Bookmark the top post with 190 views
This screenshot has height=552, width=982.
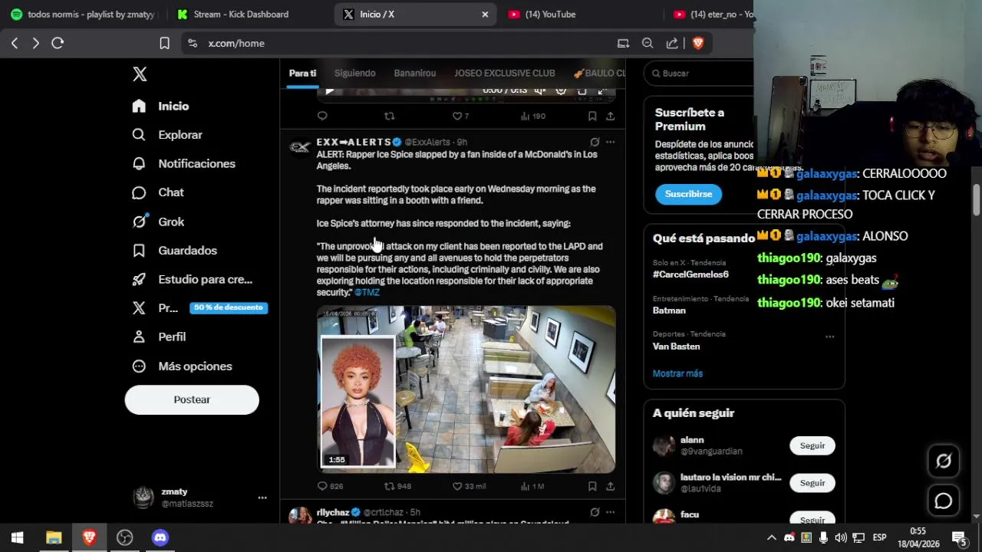(x=592, y=116)
